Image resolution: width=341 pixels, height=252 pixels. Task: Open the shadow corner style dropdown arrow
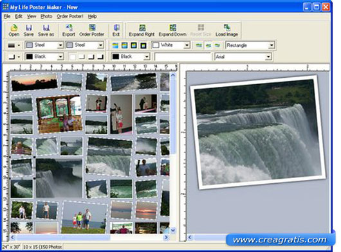19,57
